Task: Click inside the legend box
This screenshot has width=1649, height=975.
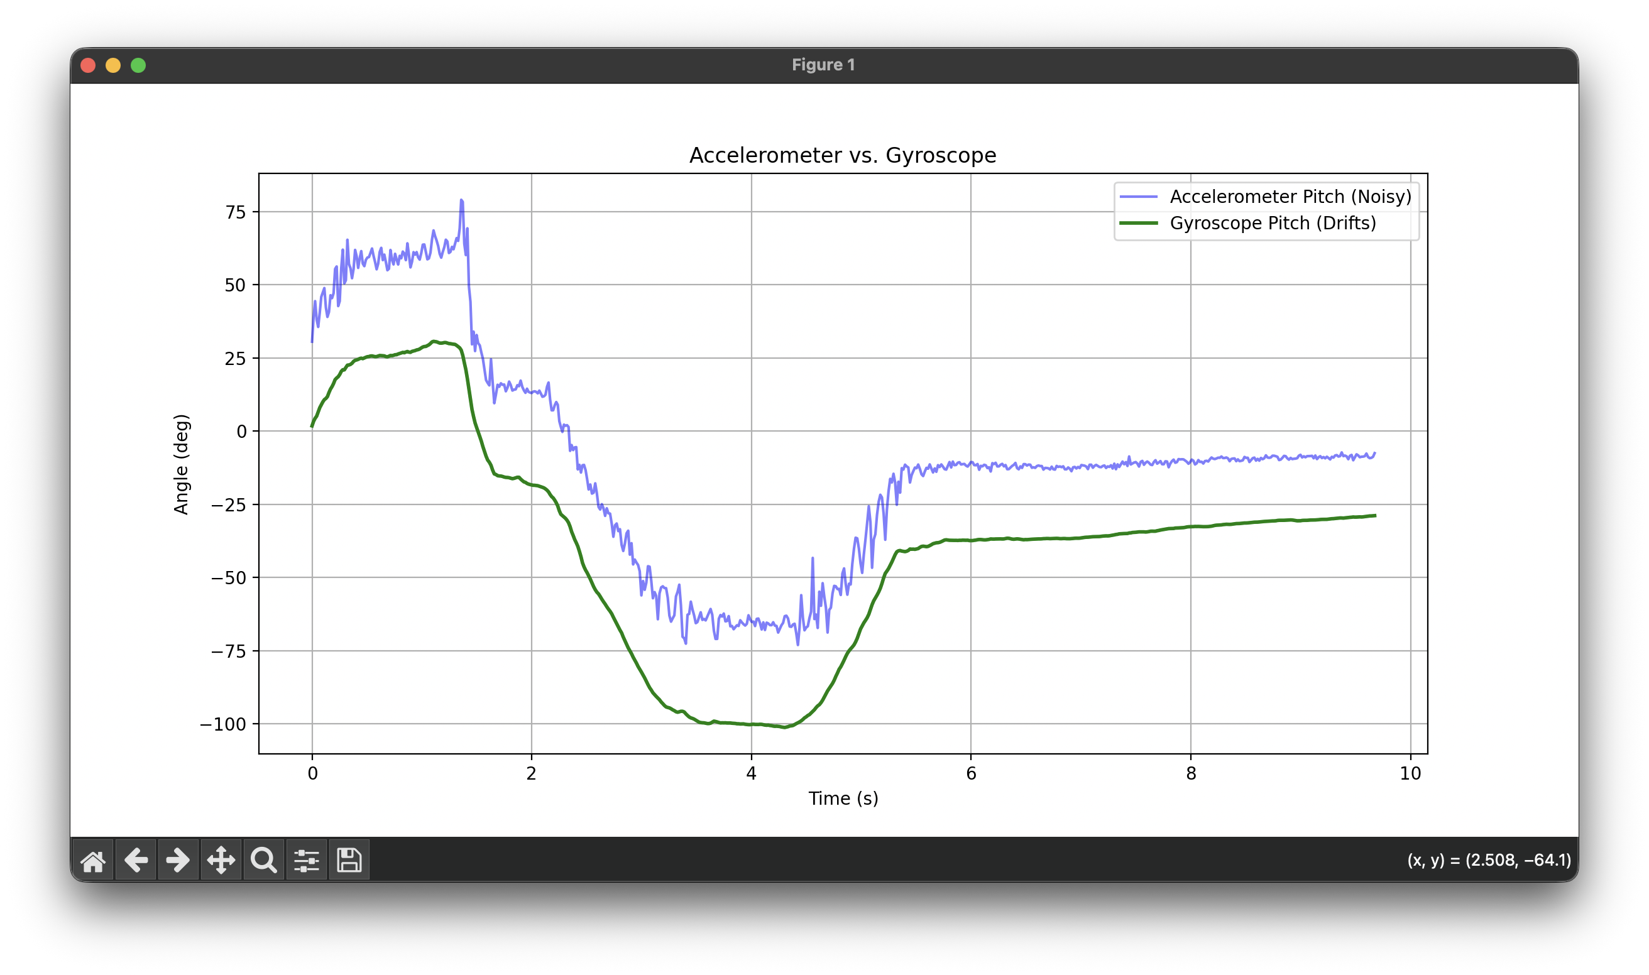Action: (1265, 210)
